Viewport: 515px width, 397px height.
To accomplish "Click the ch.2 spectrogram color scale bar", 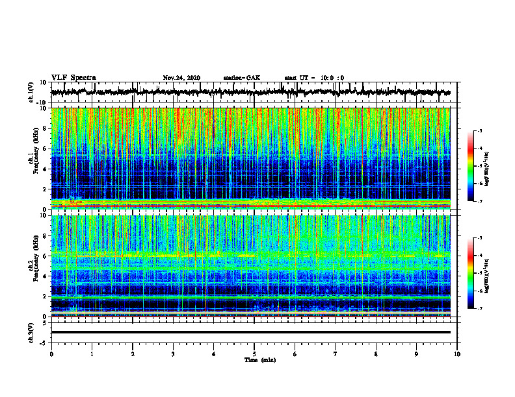I will coord(471,273).
